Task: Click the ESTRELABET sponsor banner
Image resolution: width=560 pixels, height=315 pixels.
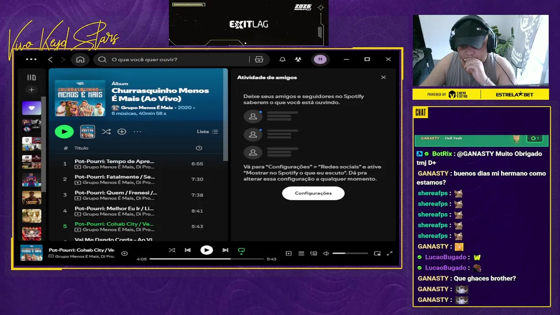Action: coord(514,94)
